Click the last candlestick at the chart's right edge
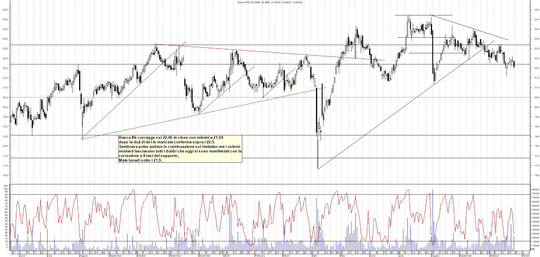The image size is (540, 257). click(514, 64)
